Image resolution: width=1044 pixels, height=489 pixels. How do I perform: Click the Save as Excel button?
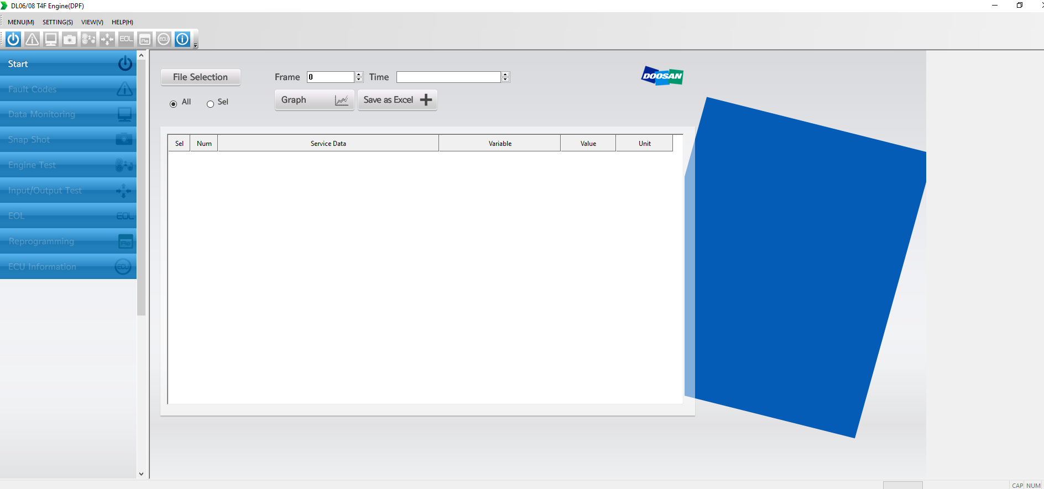[x=397, y=100]
